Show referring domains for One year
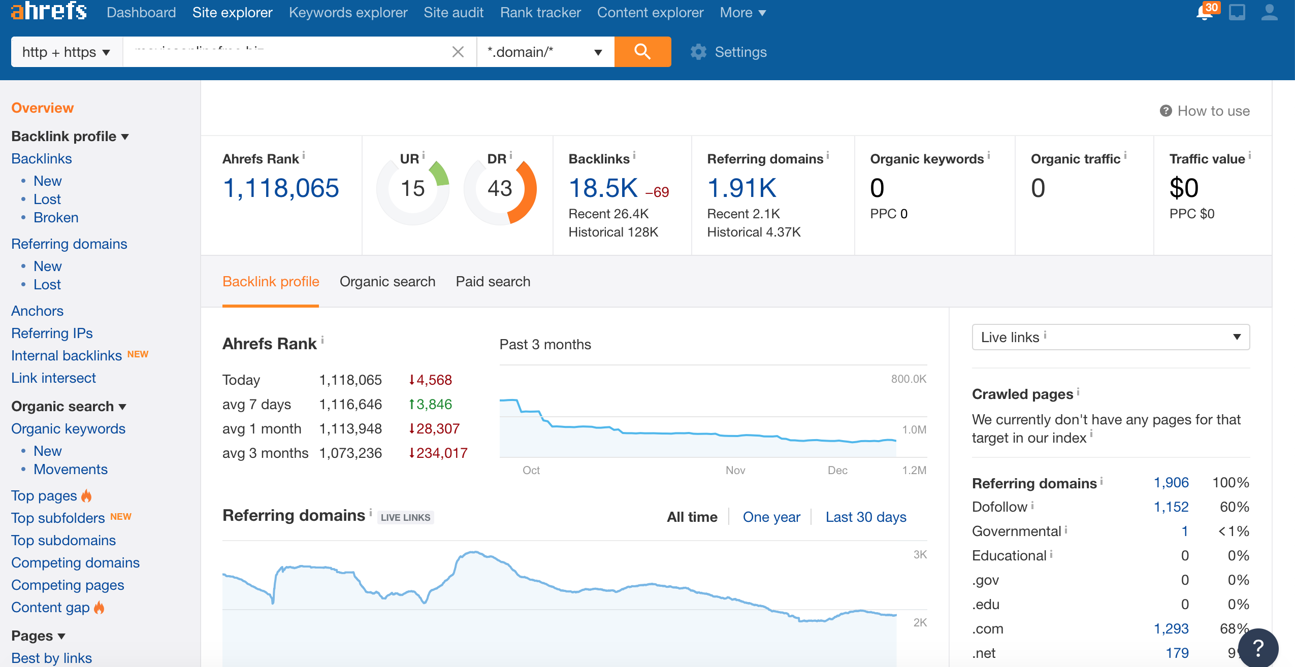 point(771,517)
